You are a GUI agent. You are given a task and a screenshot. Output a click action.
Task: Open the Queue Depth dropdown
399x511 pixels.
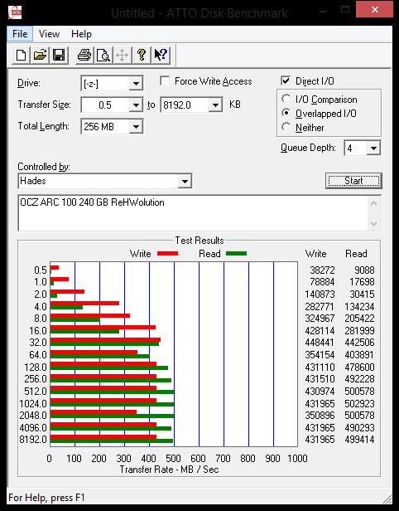[373, 148]
